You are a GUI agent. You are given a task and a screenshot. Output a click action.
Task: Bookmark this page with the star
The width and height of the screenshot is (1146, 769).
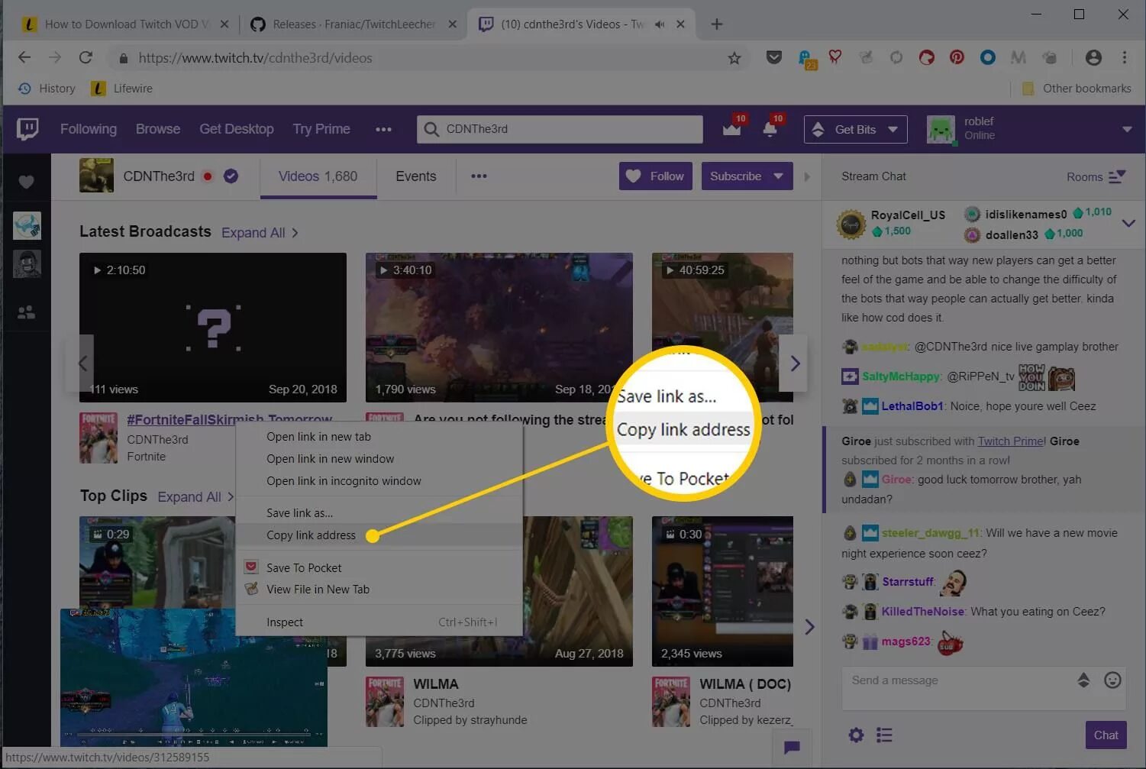(734, 58)
